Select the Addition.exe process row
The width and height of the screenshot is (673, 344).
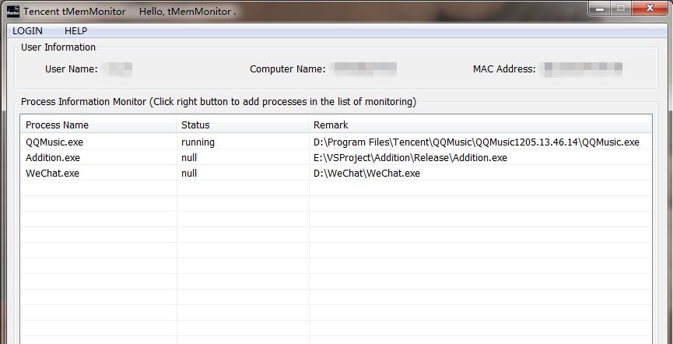click(x=336, y=158)
